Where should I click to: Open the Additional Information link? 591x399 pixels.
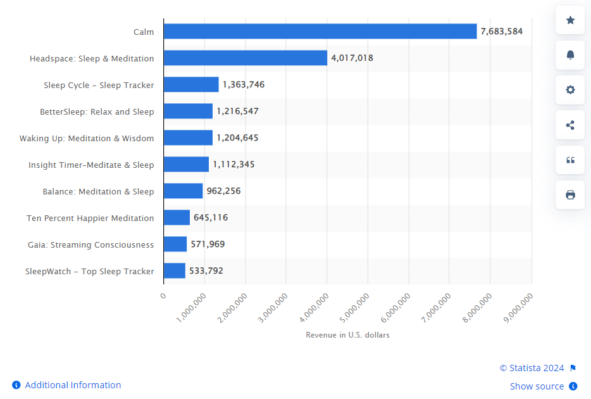[73, 385]
